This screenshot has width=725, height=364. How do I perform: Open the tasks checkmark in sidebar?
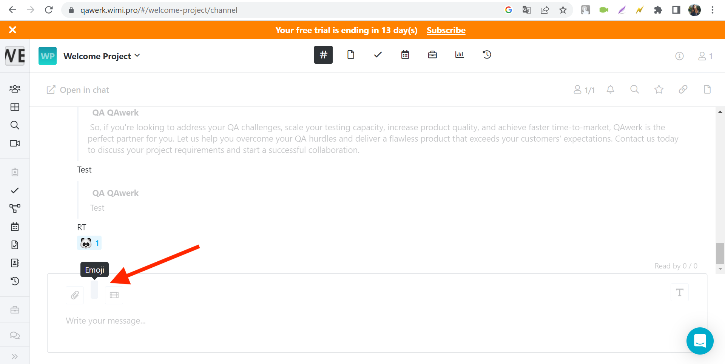(x=15, y=190)
